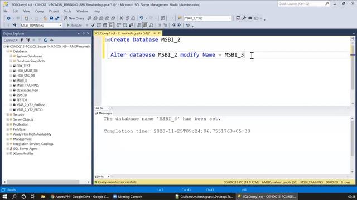
Task: Click the New Query toolbar button
Action: [74, 18]
